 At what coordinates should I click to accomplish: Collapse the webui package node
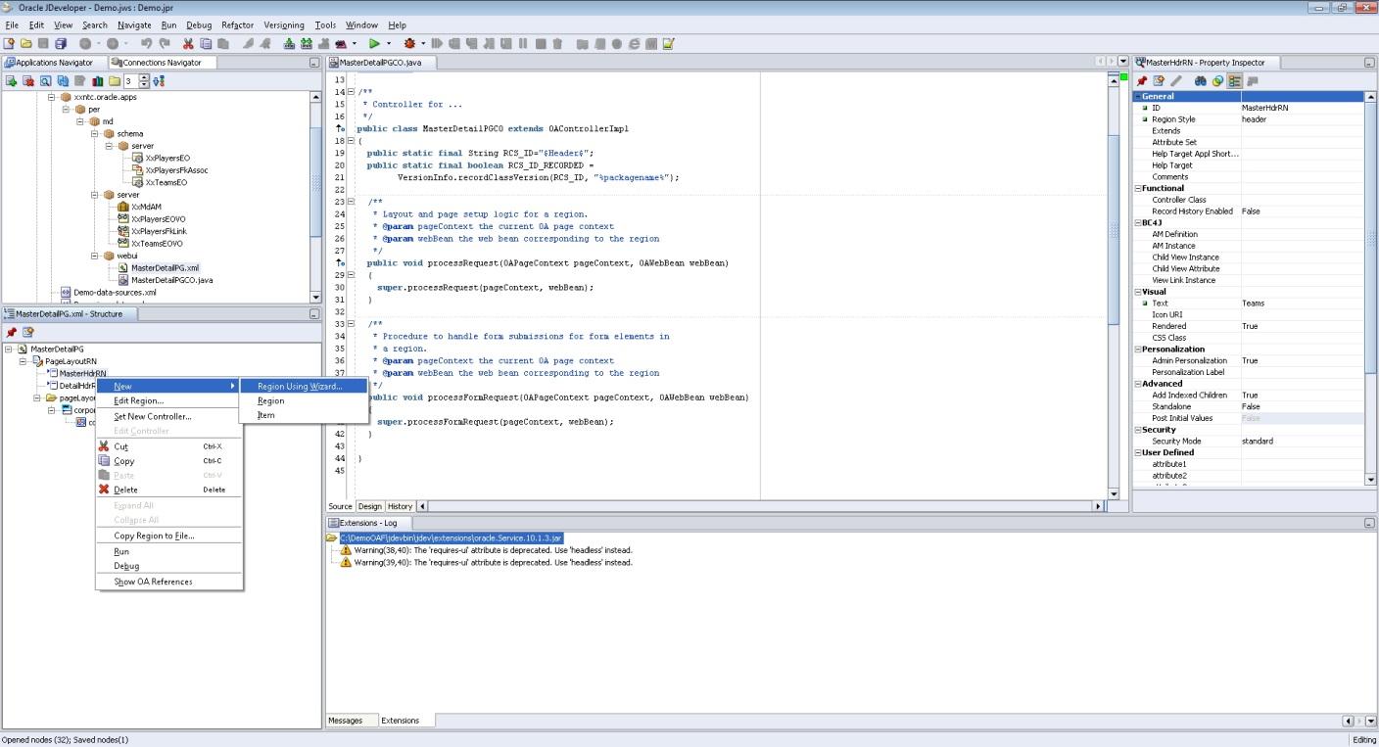pos(95,256)
